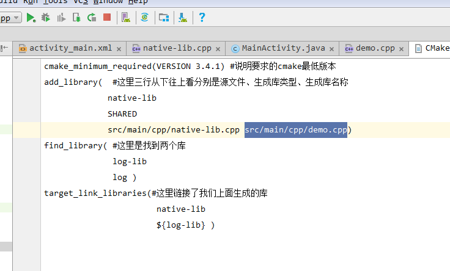Close the demo.cpp tab
450x271 pixels.
point(401,49)
